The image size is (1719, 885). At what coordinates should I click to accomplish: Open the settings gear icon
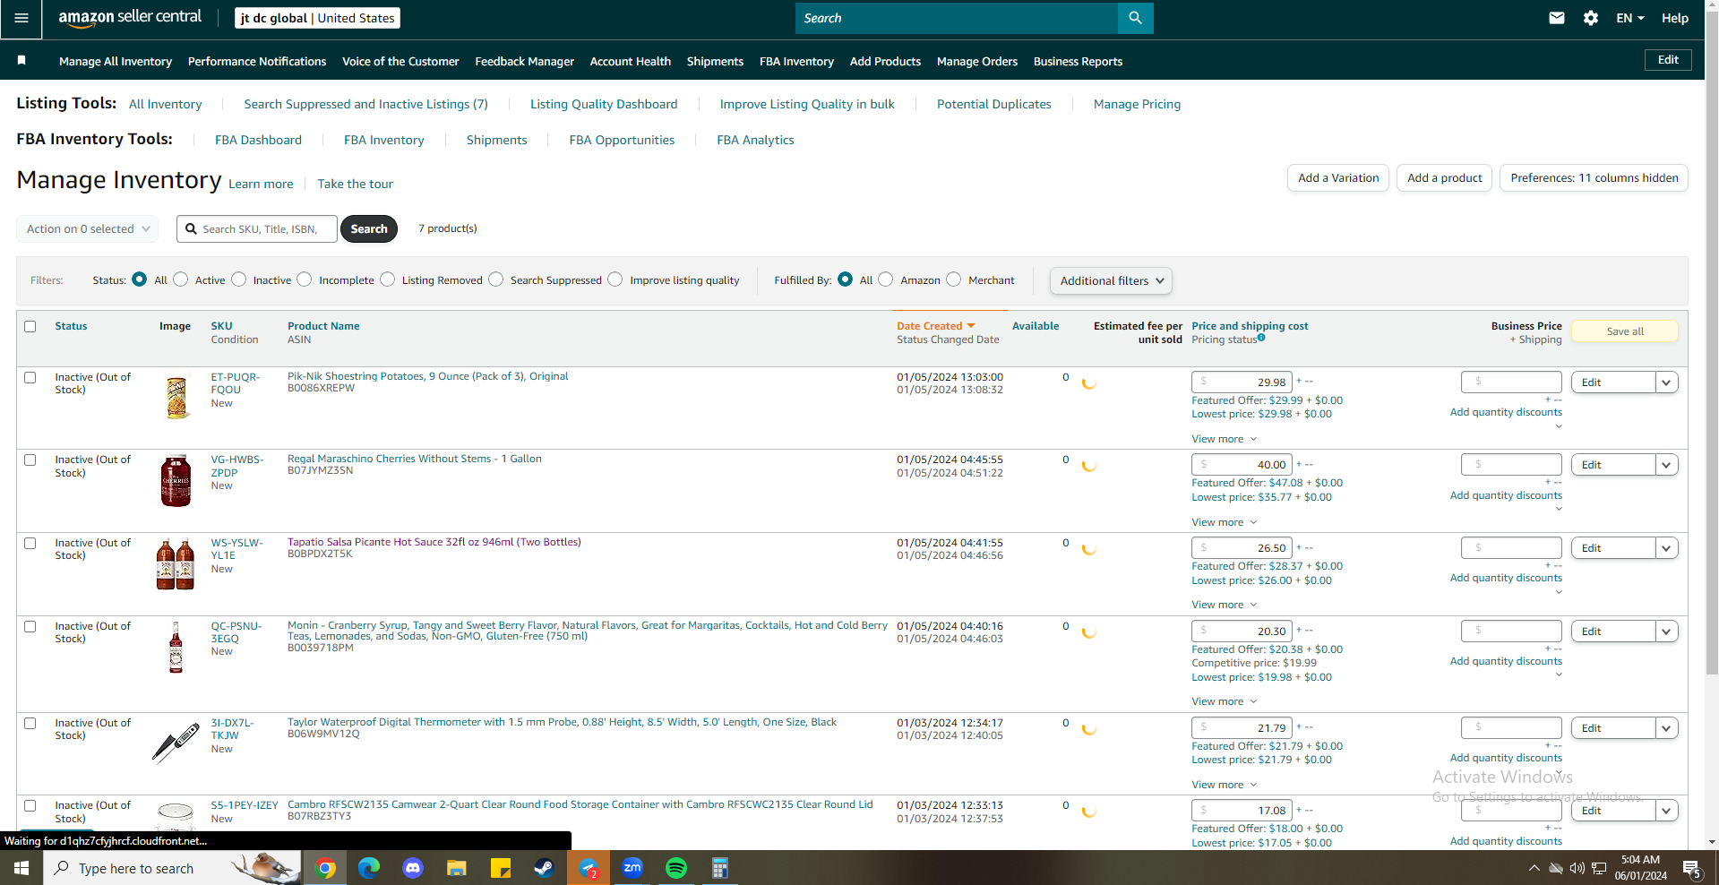coord(1591,18)
